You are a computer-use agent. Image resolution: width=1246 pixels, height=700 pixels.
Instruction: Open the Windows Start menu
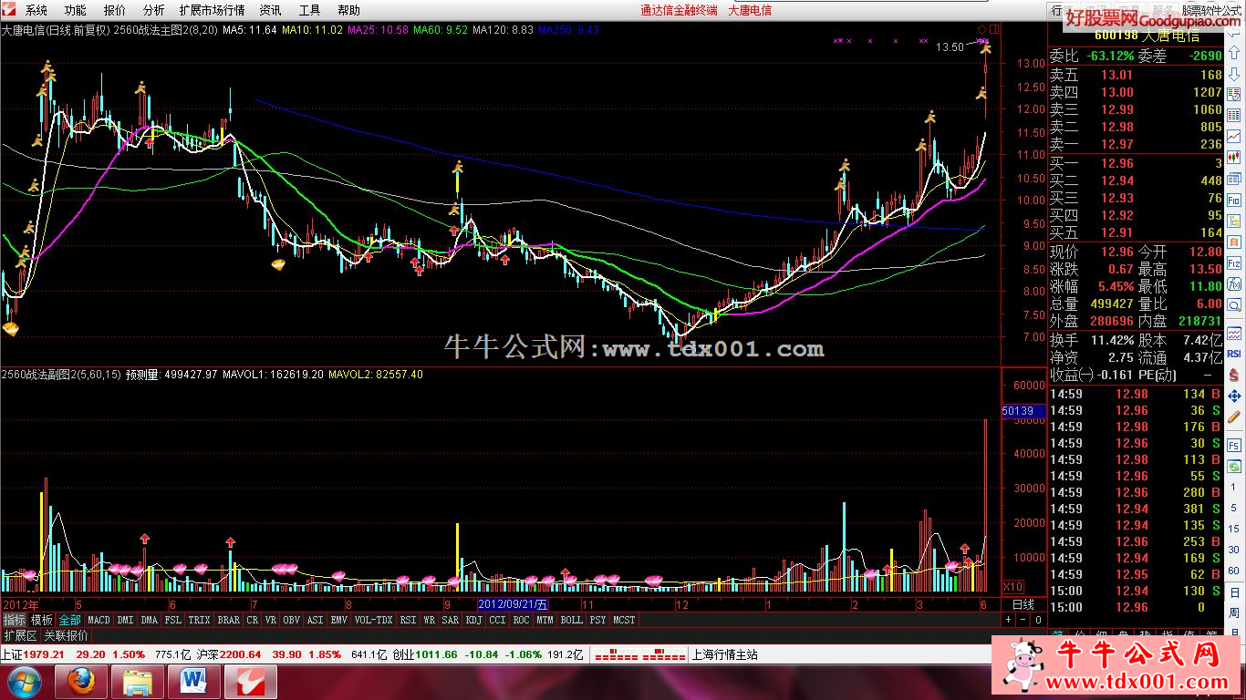[x=25, y=681]
